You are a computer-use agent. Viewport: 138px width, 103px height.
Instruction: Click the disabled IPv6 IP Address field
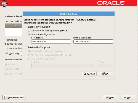click(63, 66)
